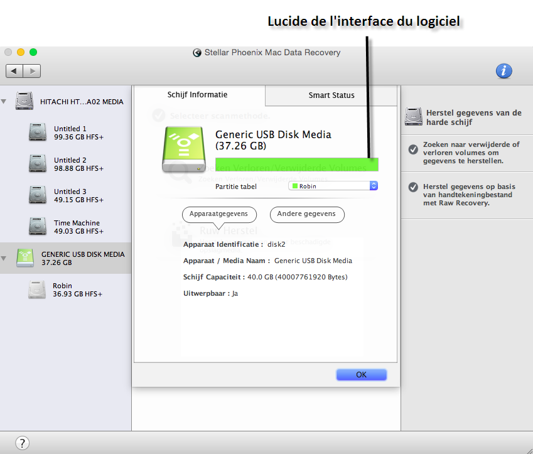This screenshot has width=533, height=454.
Task: Click the Time Machine volume icon
Action: (x=38, y=227)
